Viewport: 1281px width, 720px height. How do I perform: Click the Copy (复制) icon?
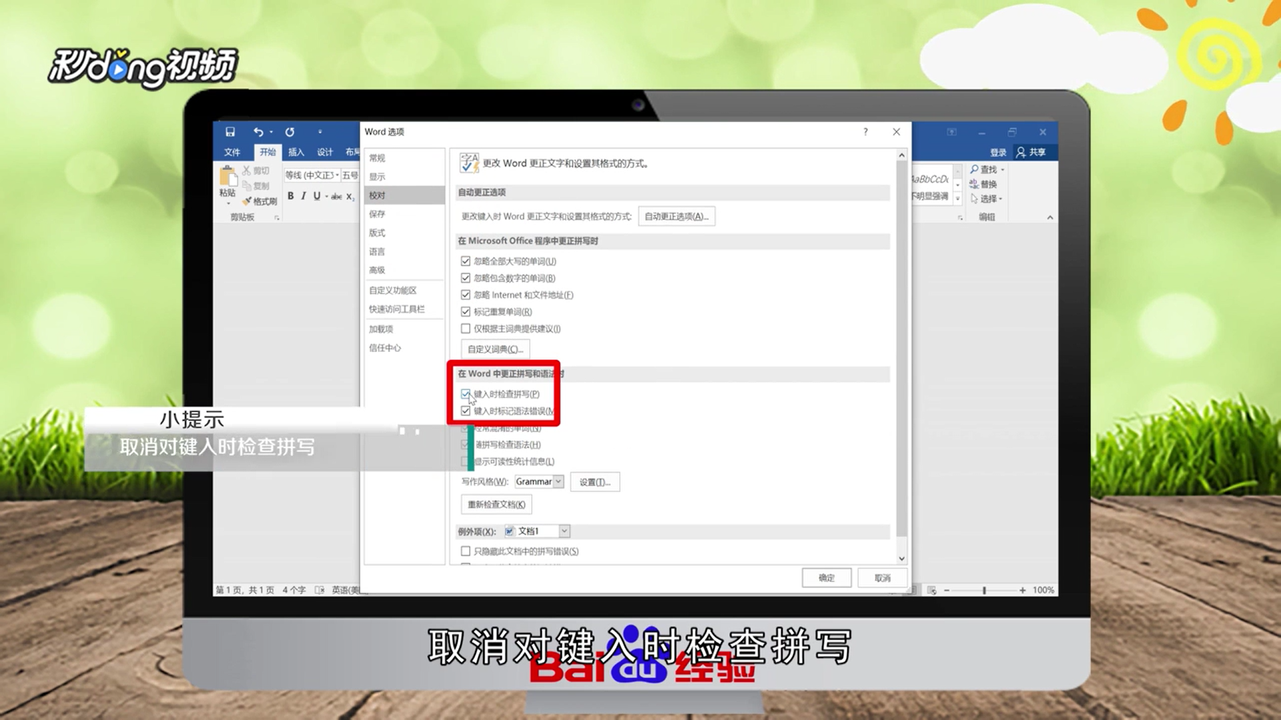247,186
